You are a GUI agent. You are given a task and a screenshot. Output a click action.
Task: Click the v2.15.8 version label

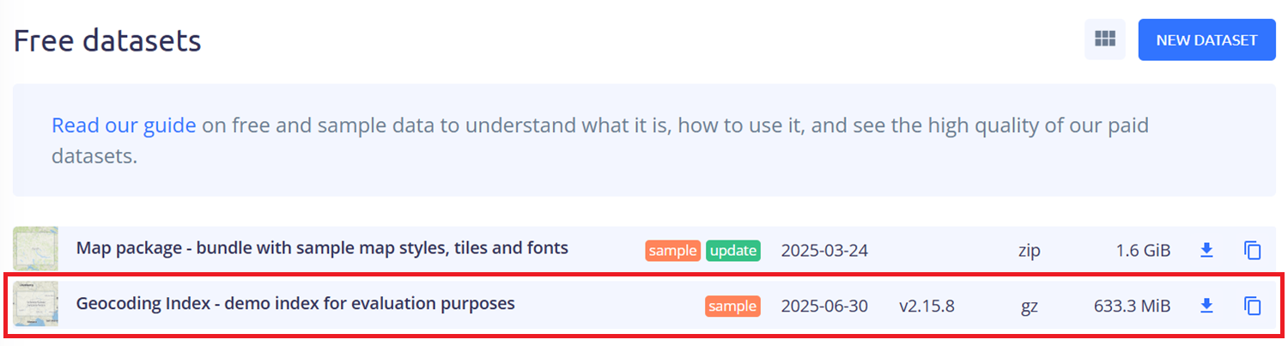[927, 306]
